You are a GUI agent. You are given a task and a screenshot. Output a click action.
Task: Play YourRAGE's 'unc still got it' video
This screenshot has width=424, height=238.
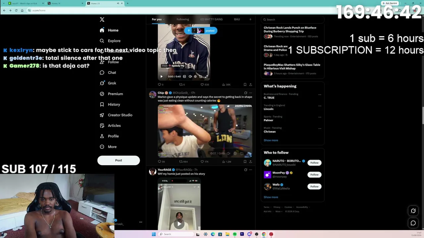coord(179,224)
